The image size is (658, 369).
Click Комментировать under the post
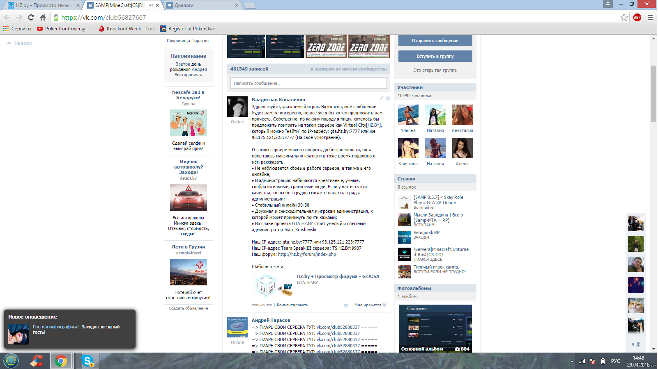tap(292, 305)
